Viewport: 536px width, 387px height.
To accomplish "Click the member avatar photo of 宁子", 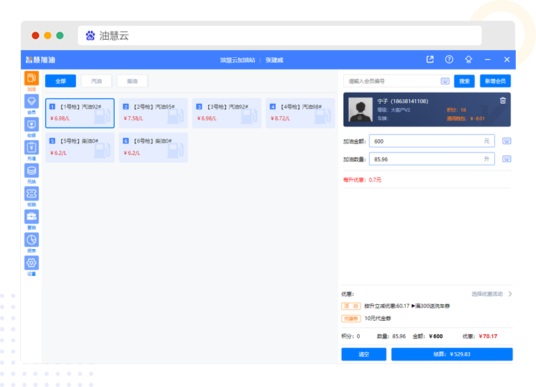I will click(361, 110).
